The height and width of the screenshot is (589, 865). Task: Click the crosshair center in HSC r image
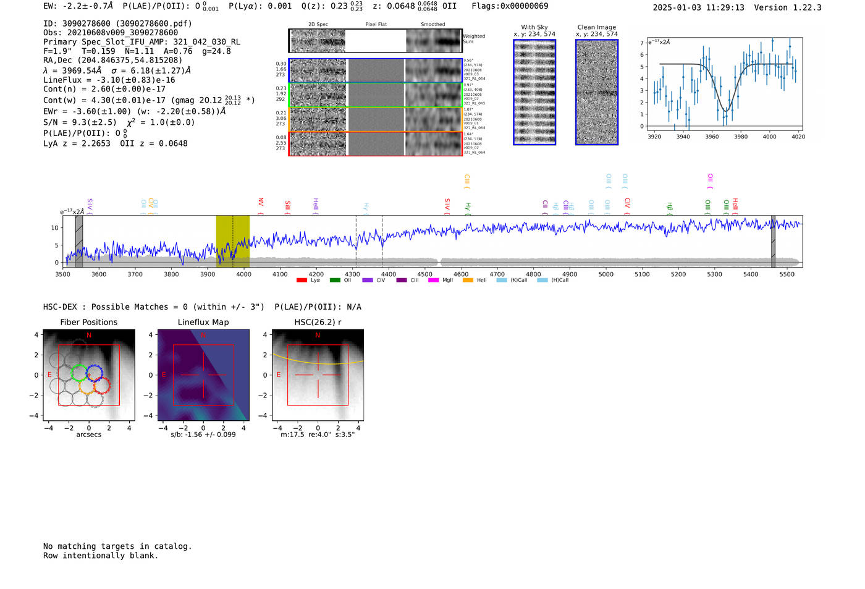(318, 375)
